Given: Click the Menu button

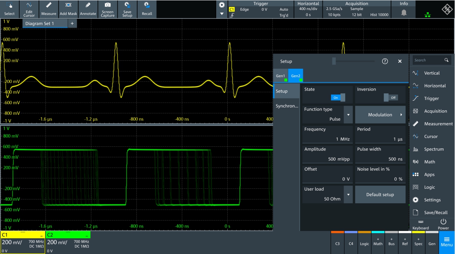Looking at the screenshot, I should (447, 242).
